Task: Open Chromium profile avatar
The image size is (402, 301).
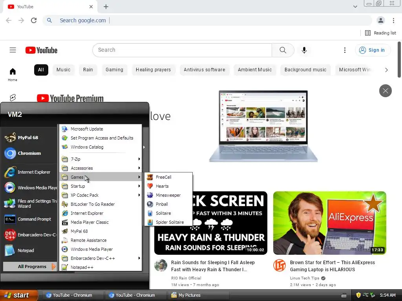Action: (381, 20)
